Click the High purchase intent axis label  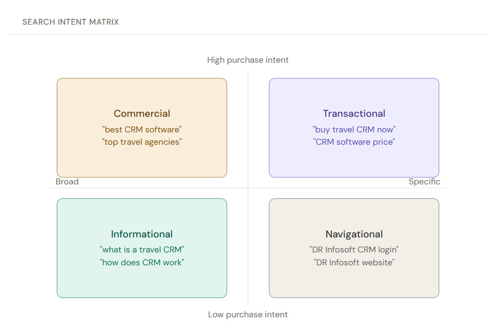coord(248,60)
